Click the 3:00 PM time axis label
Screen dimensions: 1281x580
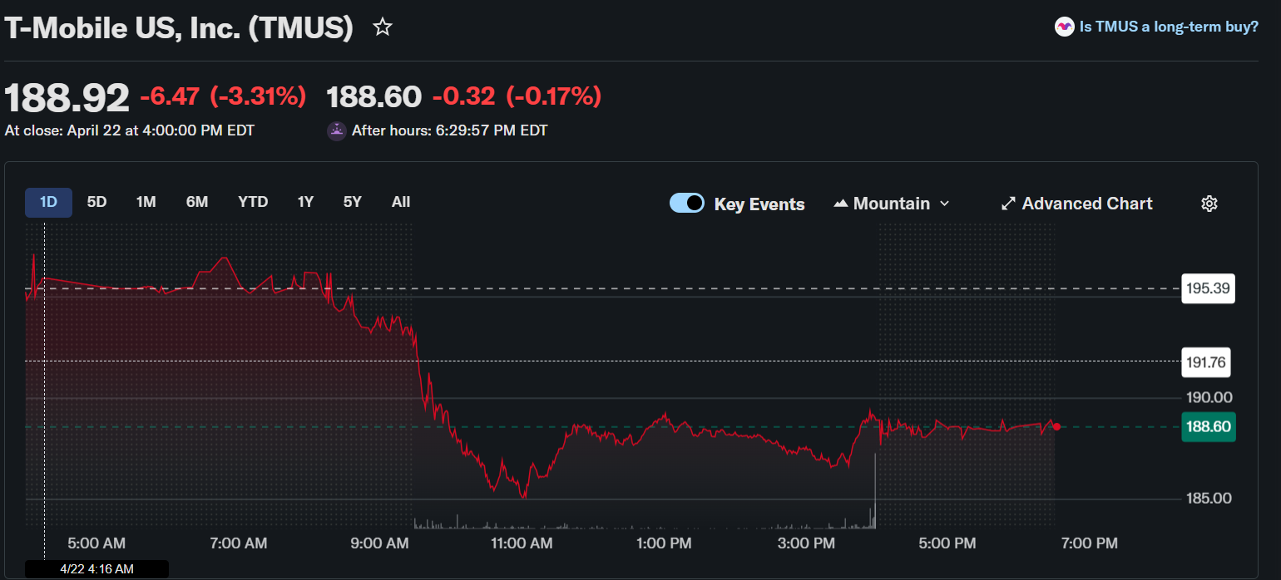(x=806, y=543)
